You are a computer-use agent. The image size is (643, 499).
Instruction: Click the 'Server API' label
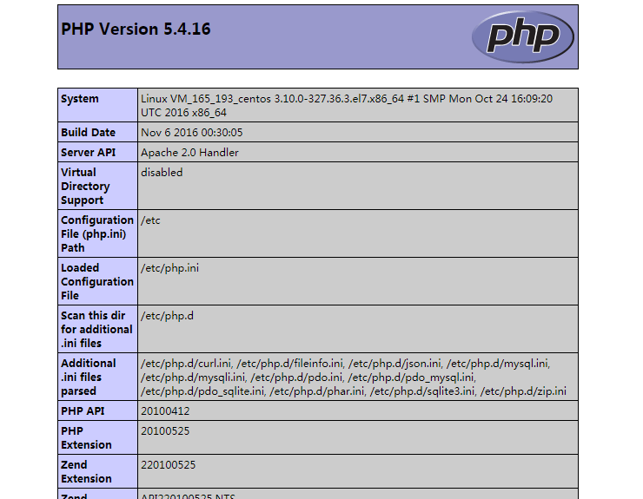(x=88, y=153)
